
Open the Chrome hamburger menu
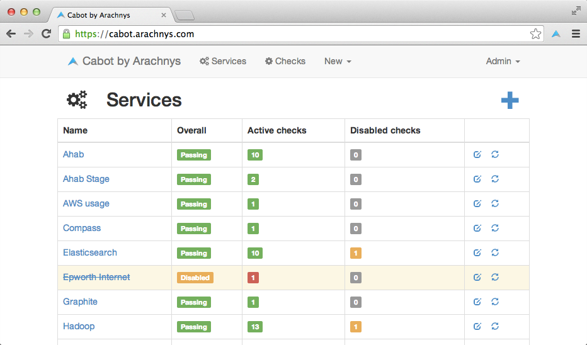[576, 34]
